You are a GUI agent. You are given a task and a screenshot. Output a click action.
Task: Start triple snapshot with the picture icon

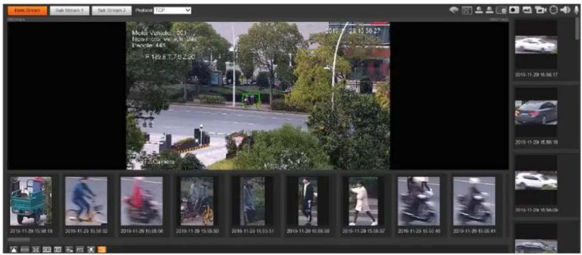coord(527,11)
